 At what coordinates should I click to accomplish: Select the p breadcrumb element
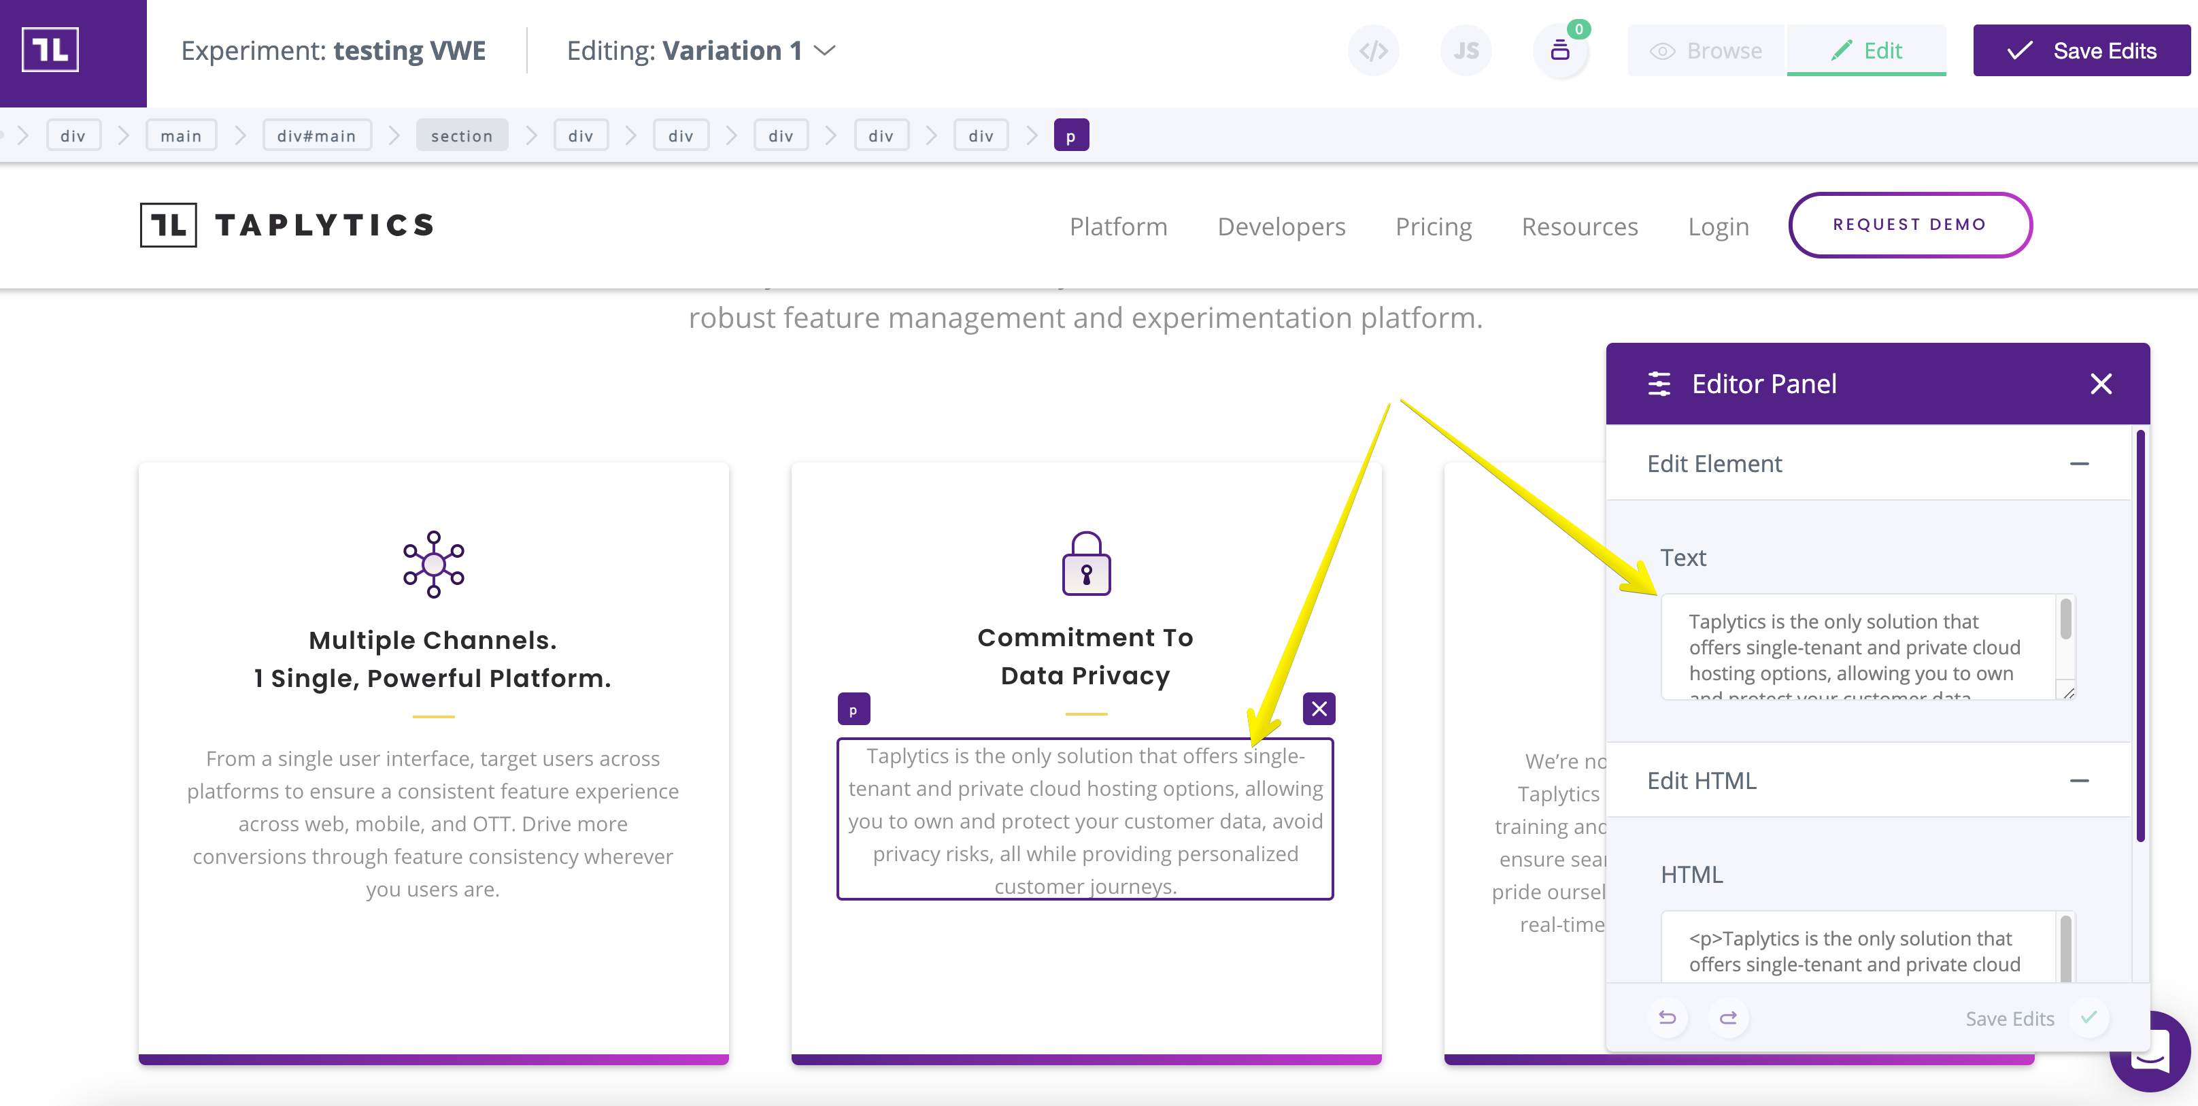tap(1071, 135)
